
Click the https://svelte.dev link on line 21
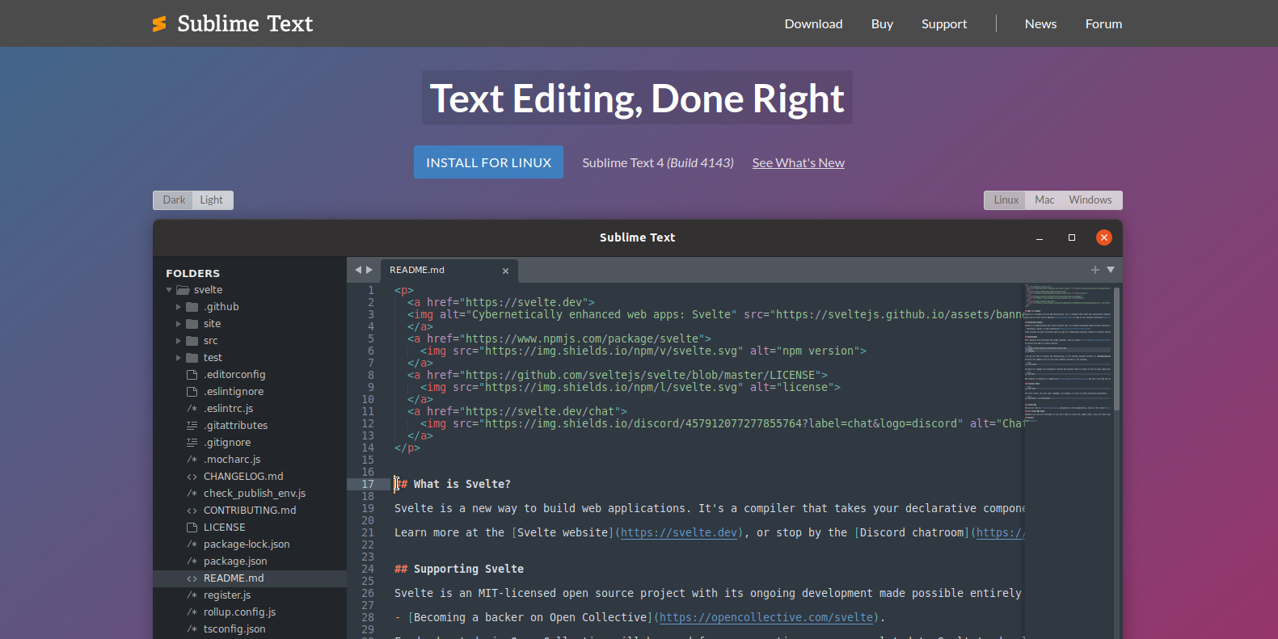[x=679, y=533]
